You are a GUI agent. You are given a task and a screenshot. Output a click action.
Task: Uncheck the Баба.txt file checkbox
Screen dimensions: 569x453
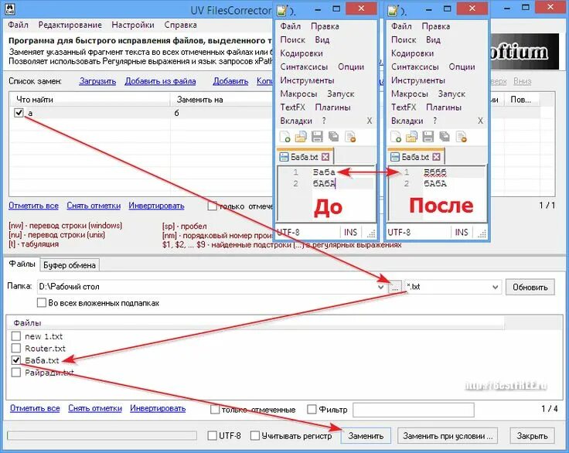[x=16, y=360]
